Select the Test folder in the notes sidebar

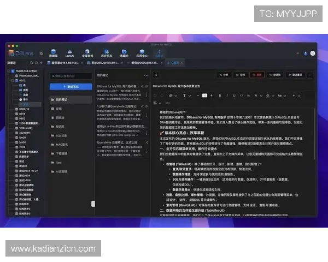(71, 163)
